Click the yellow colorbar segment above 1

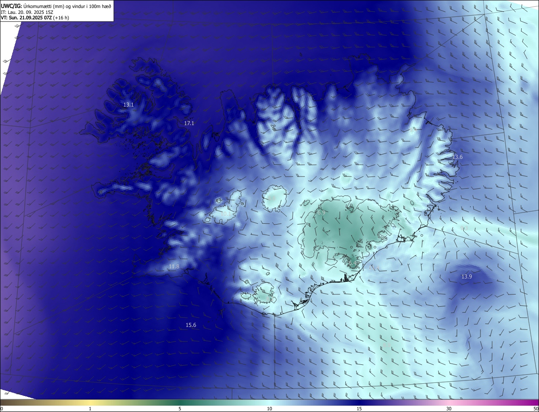(90, 403)
